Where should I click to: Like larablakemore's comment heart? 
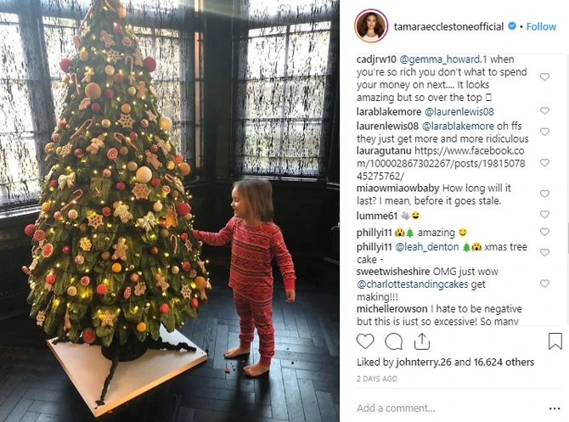[x=544, y=110]
